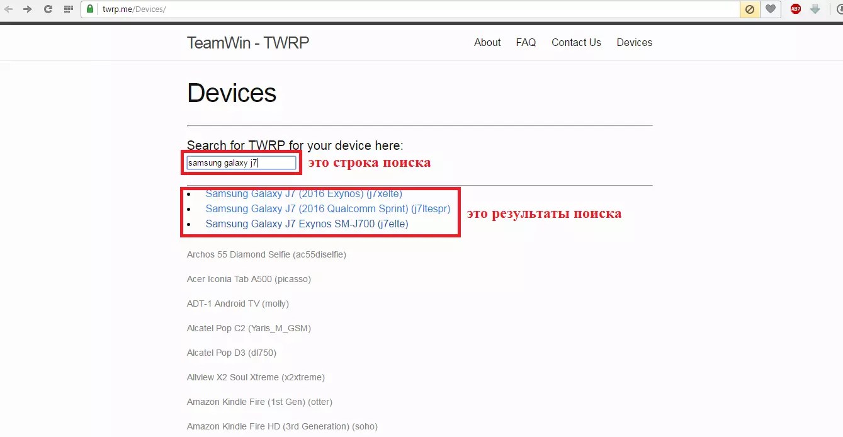Open Samsung Galaxy J7 Exynos SM-J700 (j7elte) result
The height and width of the screenshot is (437, 843).
pos(307,224)
